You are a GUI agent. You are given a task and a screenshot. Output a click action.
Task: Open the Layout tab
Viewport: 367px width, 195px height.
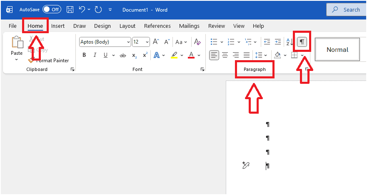point(127,26)
